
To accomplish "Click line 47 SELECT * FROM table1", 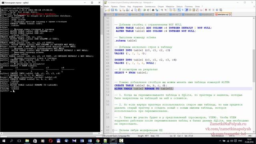I will [x=131, y=73].
